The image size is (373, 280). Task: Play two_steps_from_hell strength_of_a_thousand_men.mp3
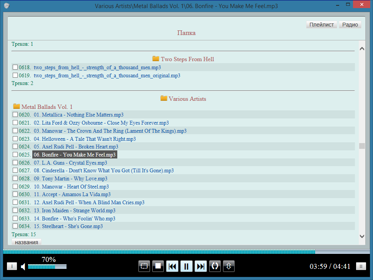point(97,68)
